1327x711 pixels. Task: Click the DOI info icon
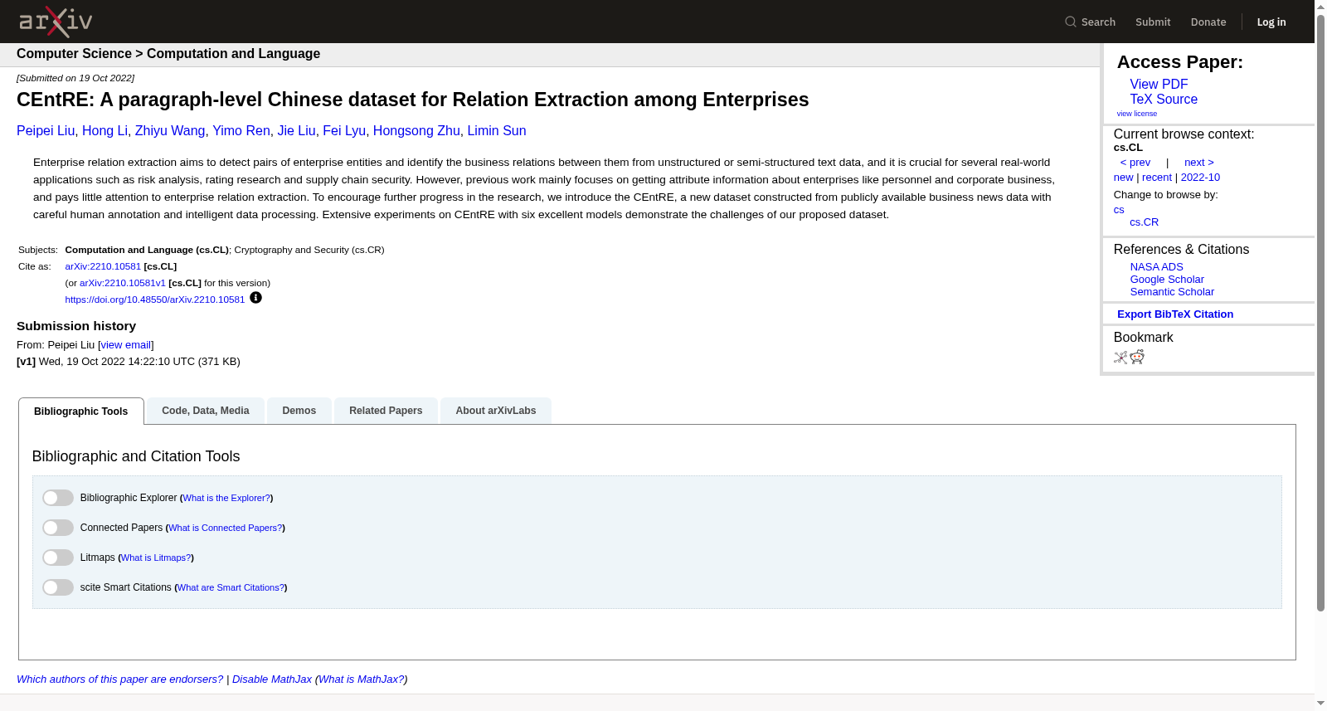pos(255,298)
